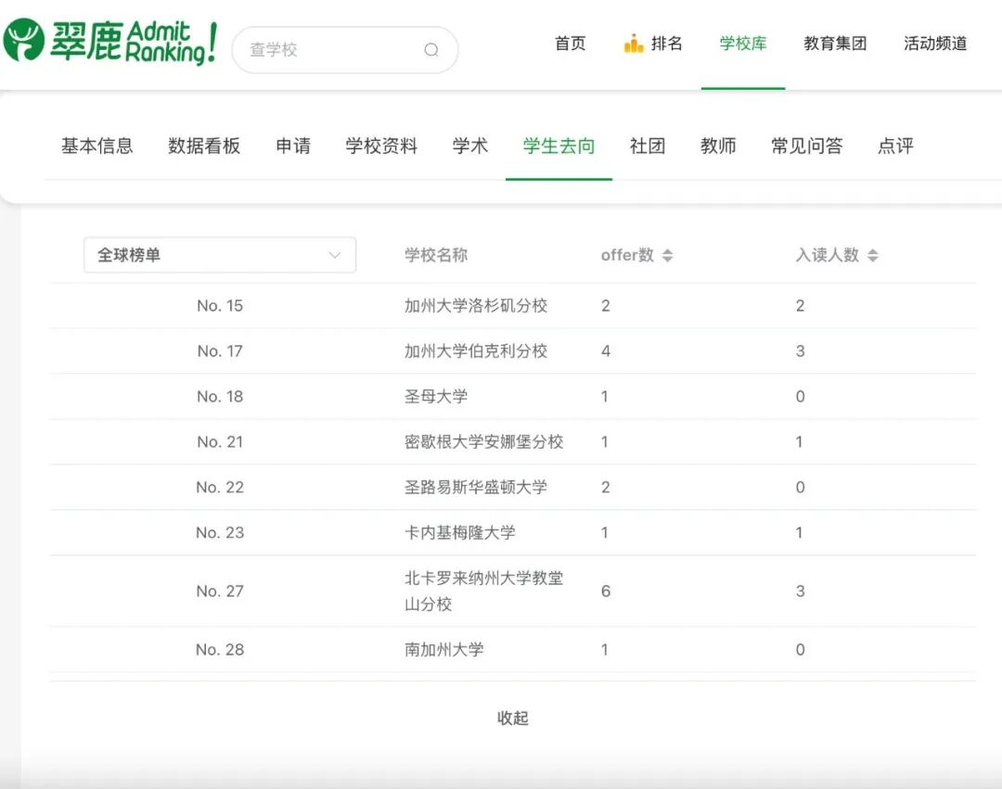Open 活动频道 navigation item
Screen dimensions: 1002x789
pos(935,44)
